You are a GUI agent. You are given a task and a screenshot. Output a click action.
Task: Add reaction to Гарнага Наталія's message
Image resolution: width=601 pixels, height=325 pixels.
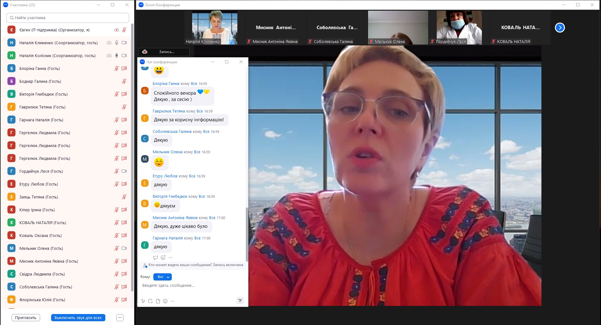tap(163, 258)
